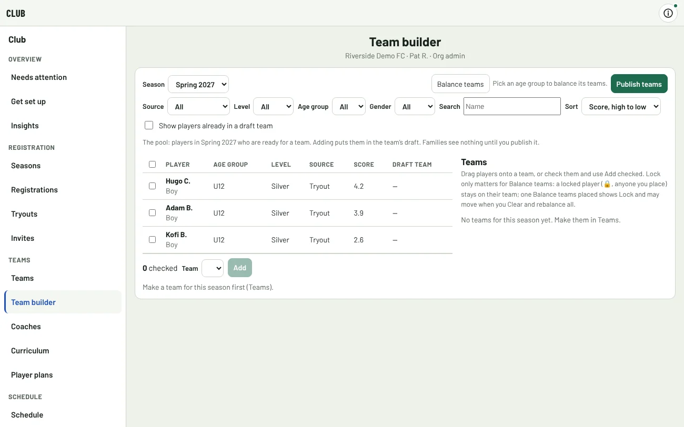The height and width of the screenshot is (427, 684).
Task: Click the SCORE column header
Action: coord(364,165)
